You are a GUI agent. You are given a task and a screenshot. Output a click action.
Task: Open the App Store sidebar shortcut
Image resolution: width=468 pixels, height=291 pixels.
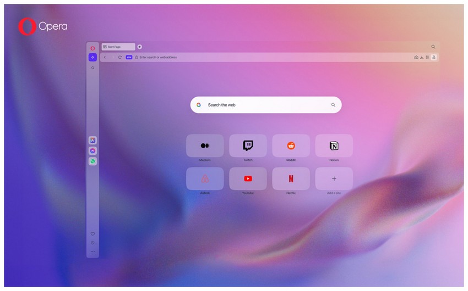click(x=93, y=140)
